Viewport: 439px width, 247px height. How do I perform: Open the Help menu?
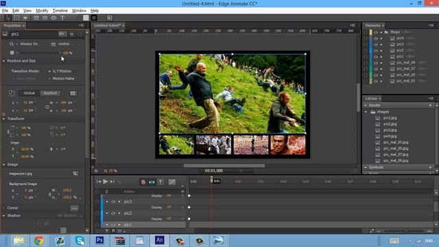(95, 11)
